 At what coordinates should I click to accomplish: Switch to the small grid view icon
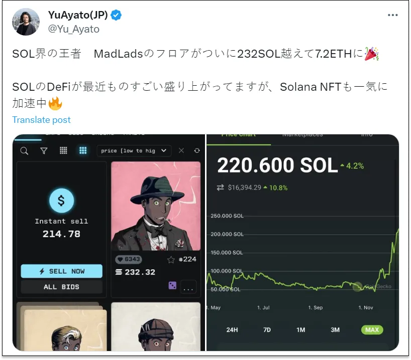pos(63,150)
